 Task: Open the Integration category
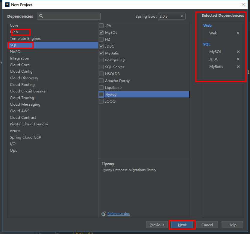pyautogui.click(x=53, y=58)
